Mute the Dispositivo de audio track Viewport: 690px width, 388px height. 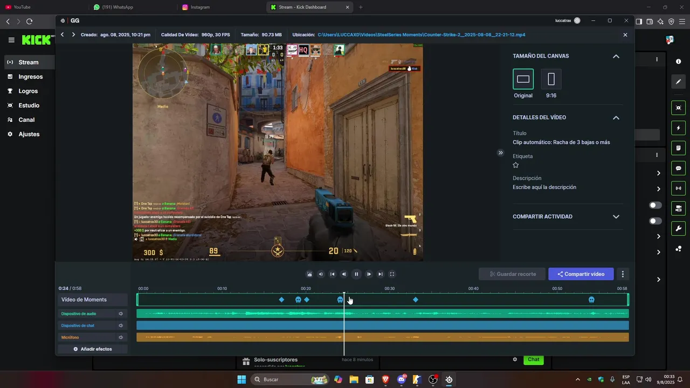[121, 314]
